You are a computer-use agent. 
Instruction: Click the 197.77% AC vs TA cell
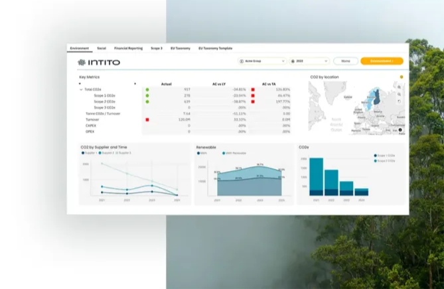283,101
